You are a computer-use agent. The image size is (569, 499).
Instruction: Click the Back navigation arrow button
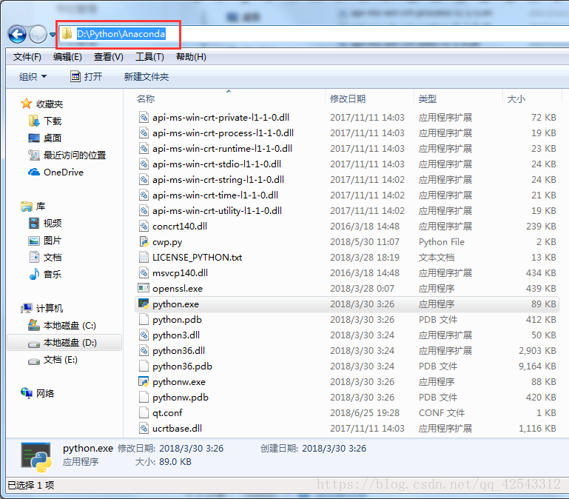point(17,35)
